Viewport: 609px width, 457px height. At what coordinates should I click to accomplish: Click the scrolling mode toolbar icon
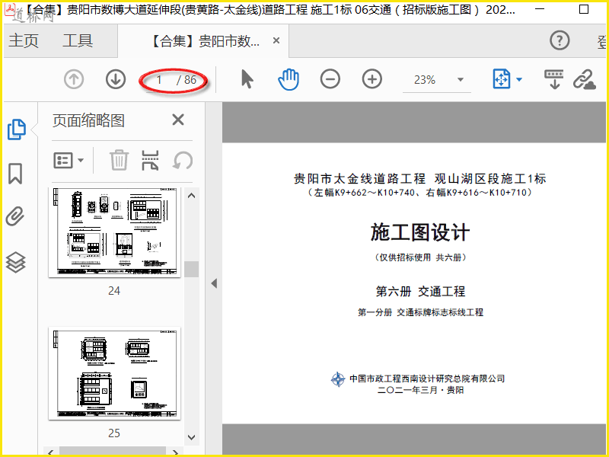[x=554, y=80]
